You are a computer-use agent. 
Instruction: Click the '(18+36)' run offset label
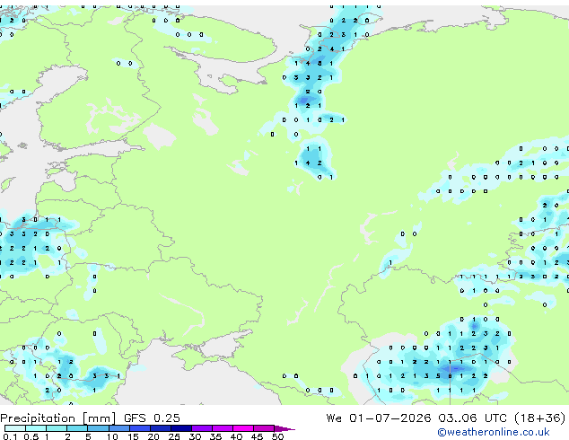click(540, 418)
